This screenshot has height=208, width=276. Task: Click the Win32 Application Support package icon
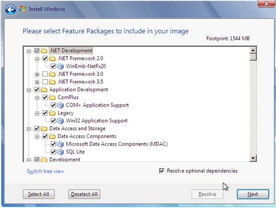[60, 121]
